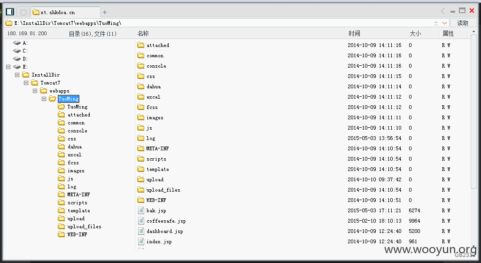Click scrollbar up arrow in file list

pyautogui.click(x=473, y=31)
